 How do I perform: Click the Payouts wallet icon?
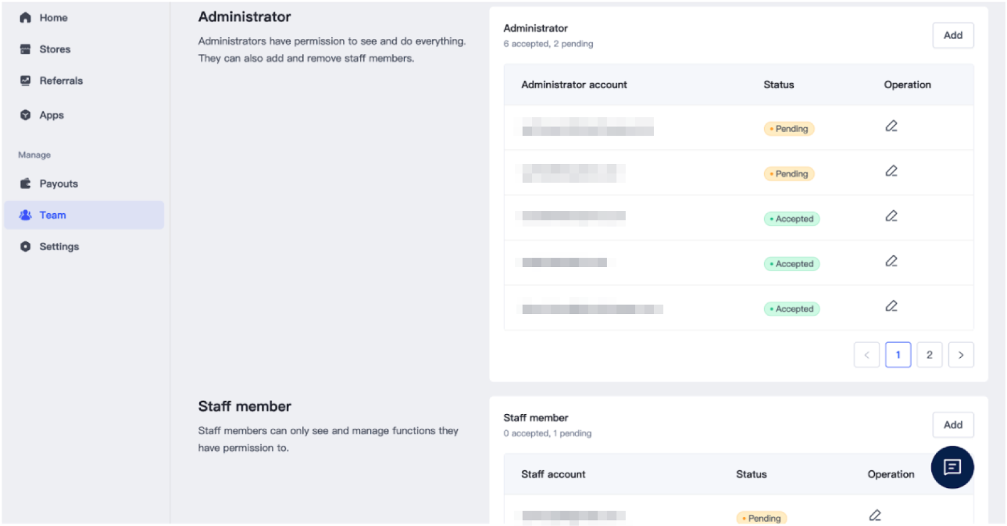coord(25,184)
